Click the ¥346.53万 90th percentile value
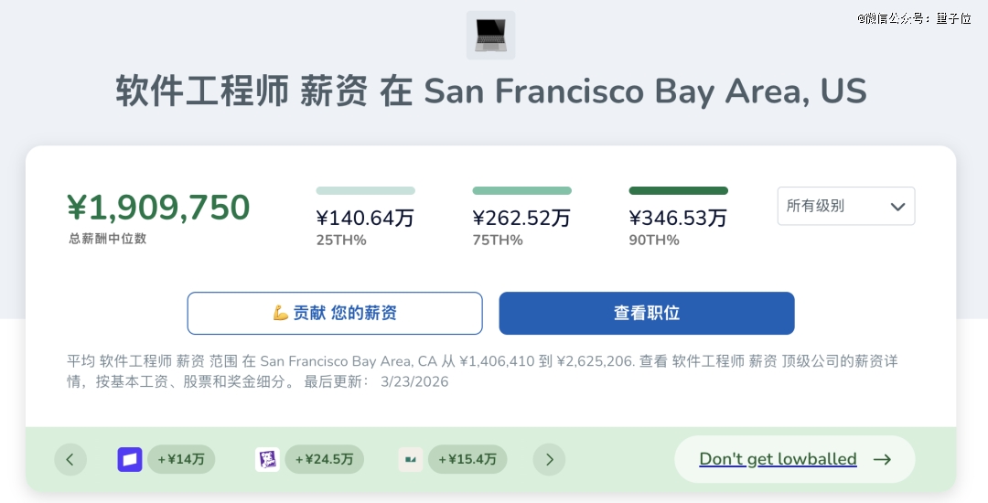Image resolution: width=988 pixels, height=503 pixels. click(677, 218)
